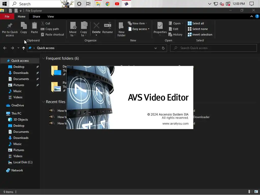Open Local Disk (C:)
This screenshot has height=195, width=260.
click(23, 162)
